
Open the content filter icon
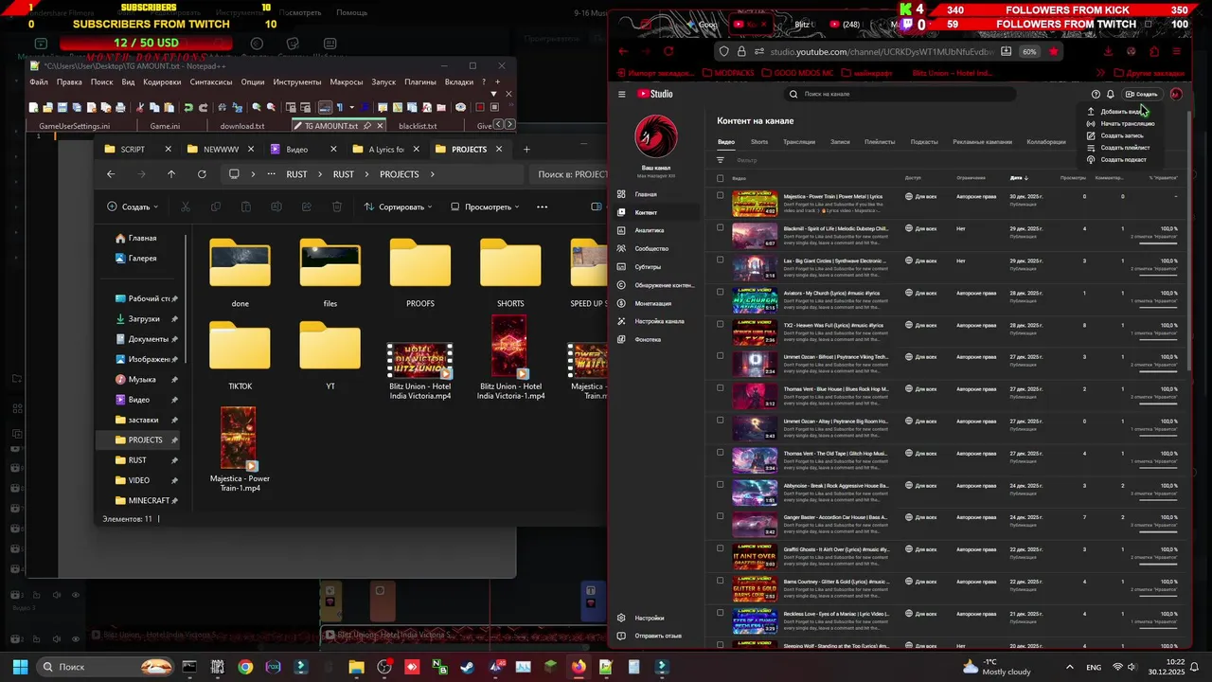click(x=720, y=160)
